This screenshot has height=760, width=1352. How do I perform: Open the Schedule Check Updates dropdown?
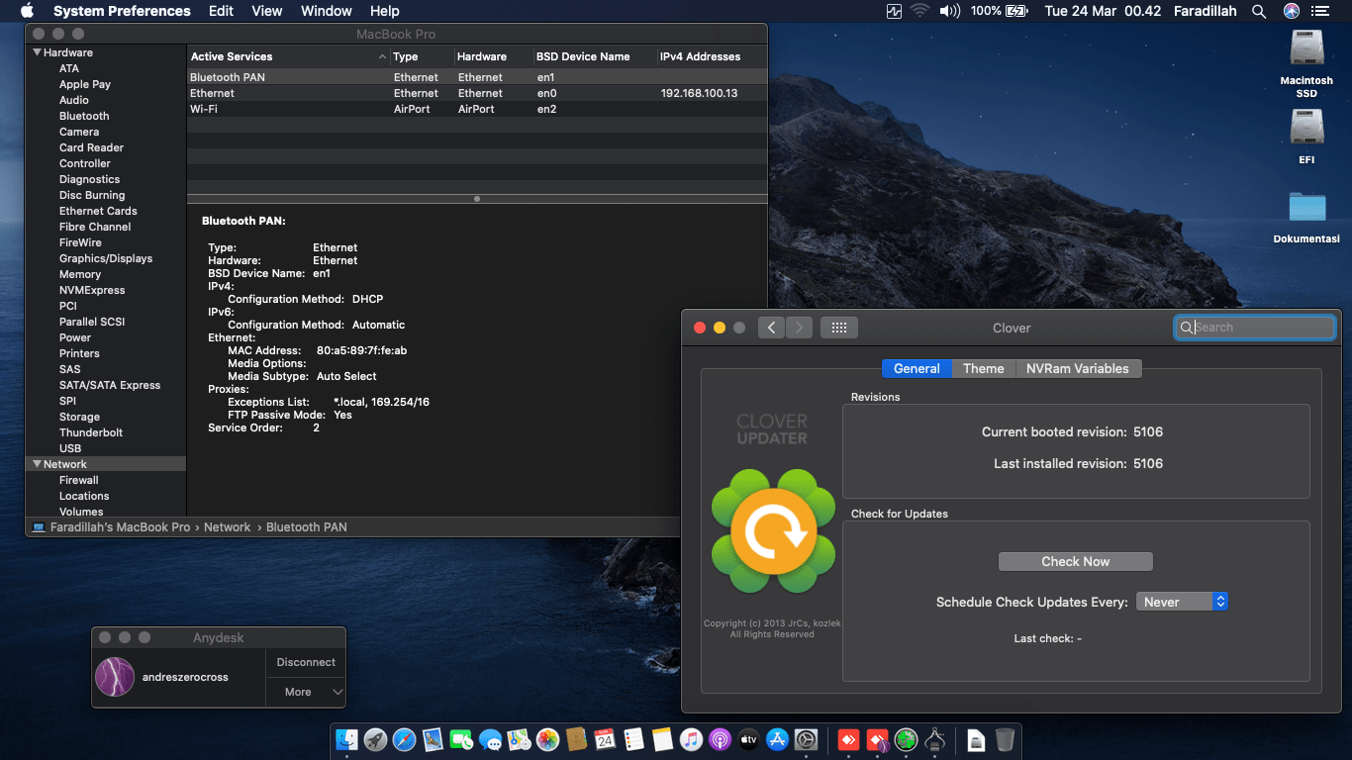click(x=1182, y=602)
